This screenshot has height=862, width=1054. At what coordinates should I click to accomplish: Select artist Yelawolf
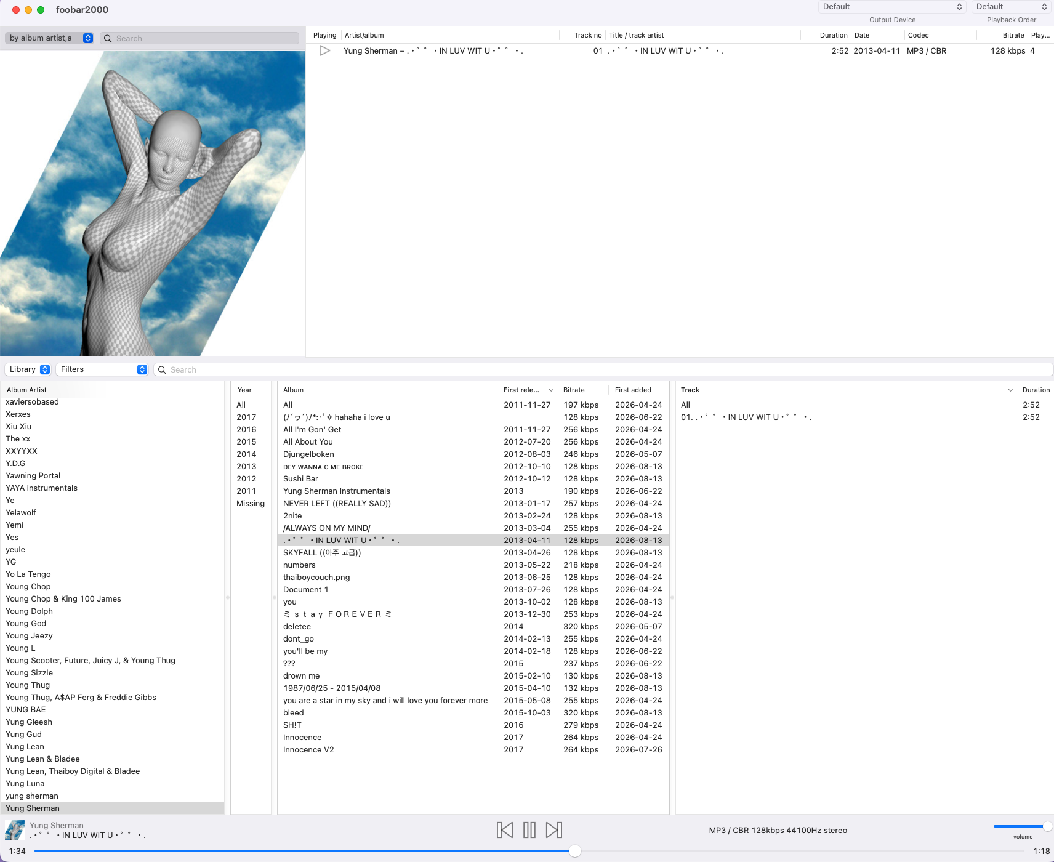pyautogui.click(x=112, y=512)
